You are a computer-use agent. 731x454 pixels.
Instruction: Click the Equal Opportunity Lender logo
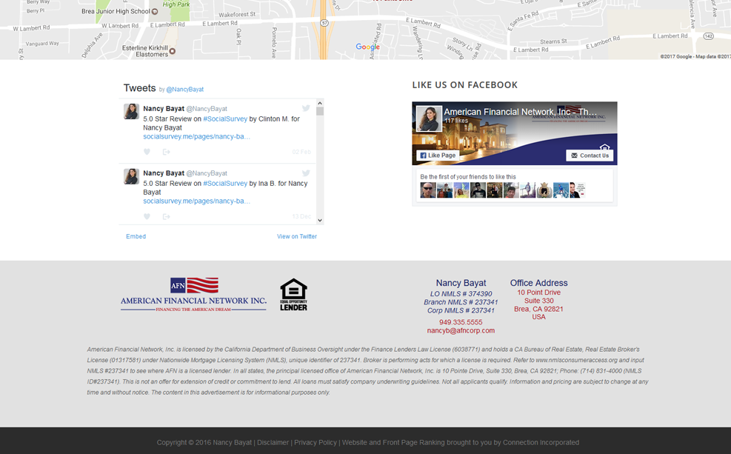293,295
